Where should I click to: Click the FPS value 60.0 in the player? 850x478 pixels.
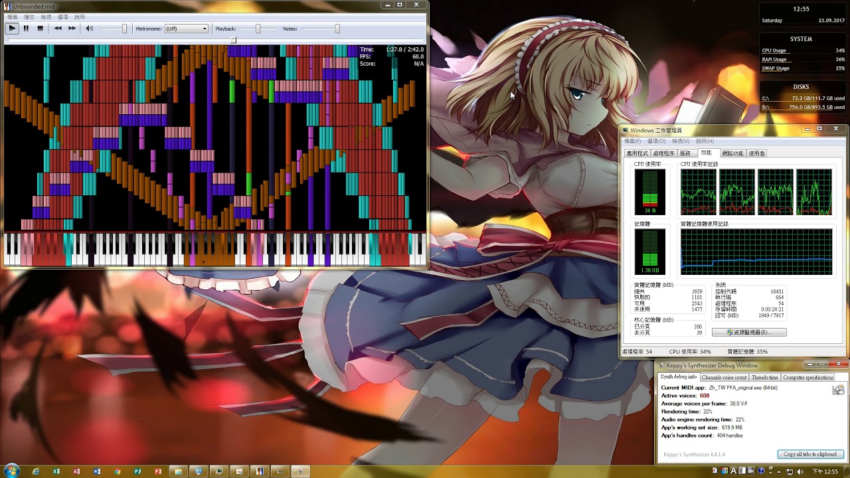pyautogui.click(x=418, y=56)
